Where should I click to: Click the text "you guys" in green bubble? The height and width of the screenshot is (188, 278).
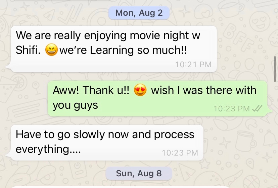(x=75, y=105)
